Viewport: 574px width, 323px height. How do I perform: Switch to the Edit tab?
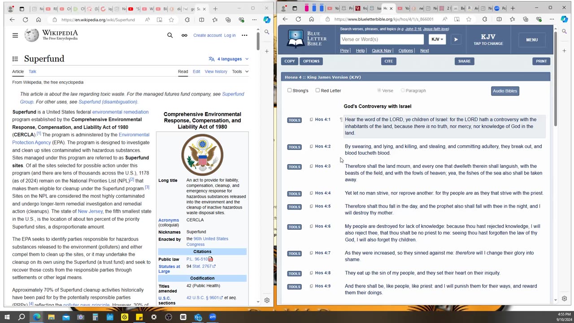(196, 71)
